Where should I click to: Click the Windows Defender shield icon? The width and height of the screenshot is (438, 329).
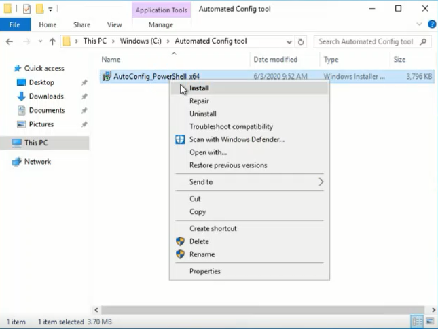(180, 139)
